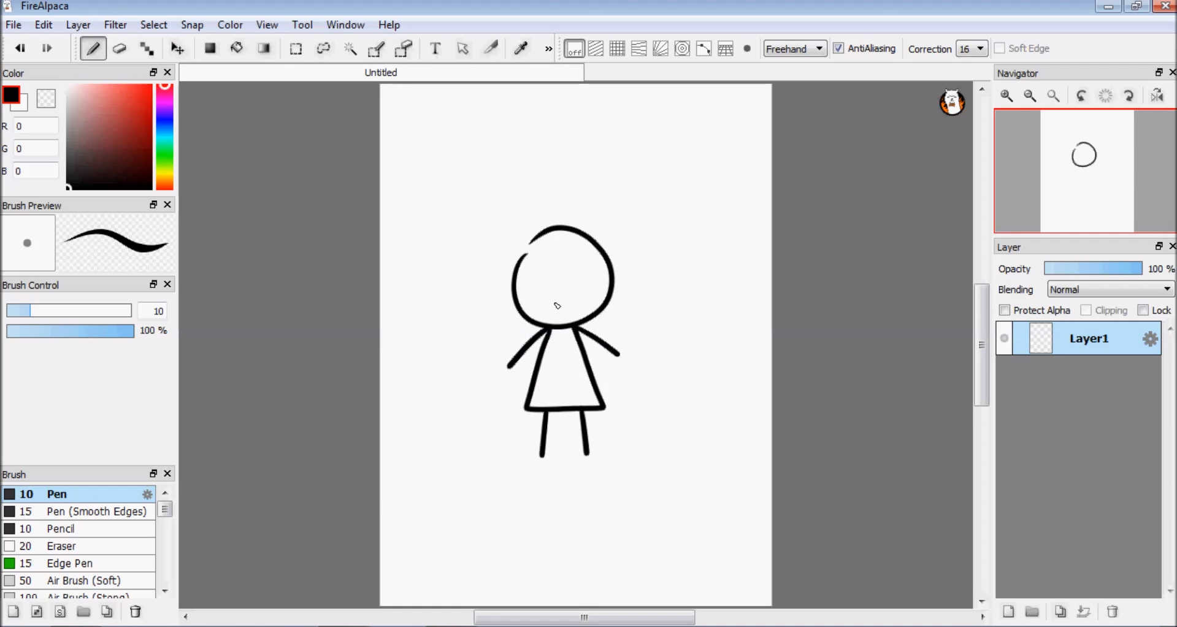Activate the Eyedropper tool
This screenshot has height=627, width=1177.
pyautogui.click(x=521, y=48)
